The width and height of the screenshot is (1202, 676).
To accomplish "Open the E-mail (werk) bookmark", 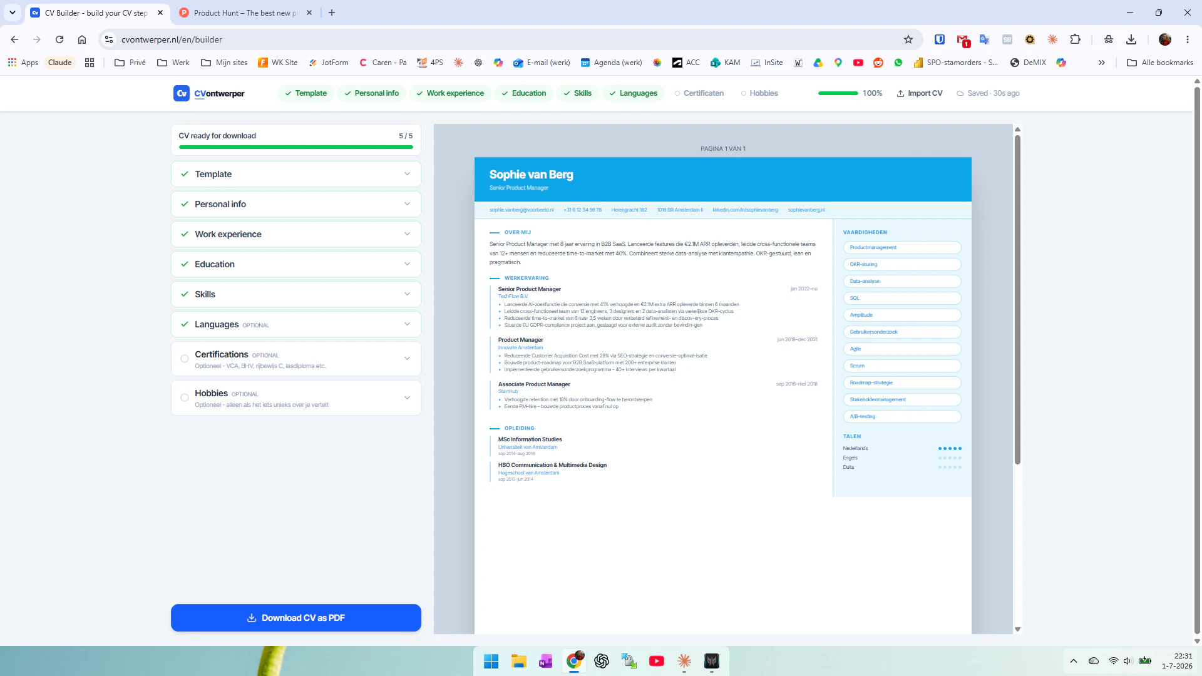I will coord(542,63).
